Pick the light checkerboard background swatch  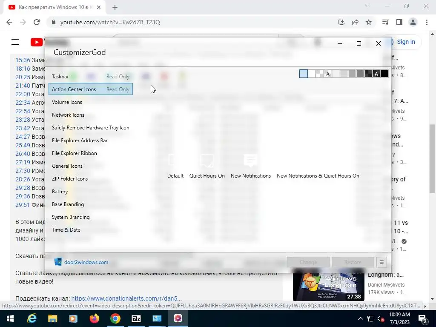point(320,74)
